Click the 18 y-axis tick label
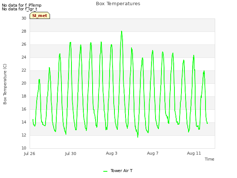Screen dimensions: 237x178 pos(24,96)
